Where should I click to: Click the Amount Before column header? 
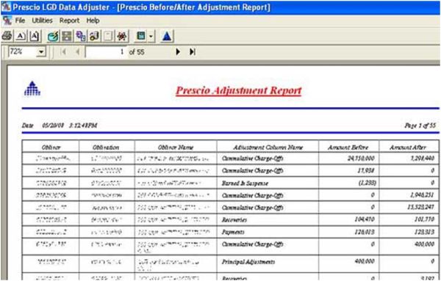(348, 147)
